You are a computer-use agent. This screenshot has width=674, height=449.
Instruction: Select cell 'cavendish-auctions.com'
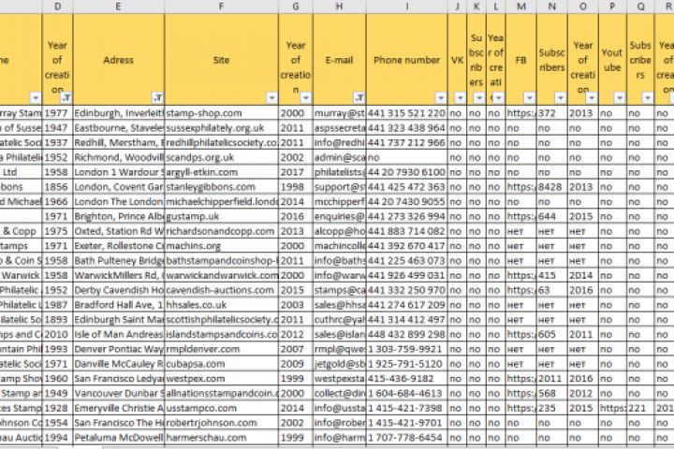[x=221, y=291]
